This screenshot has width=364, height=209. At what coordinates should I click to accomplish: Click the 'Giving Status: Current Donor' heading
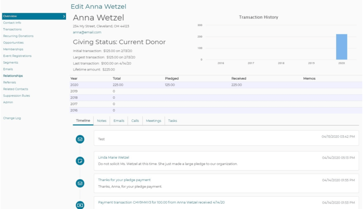coord(119,42)
